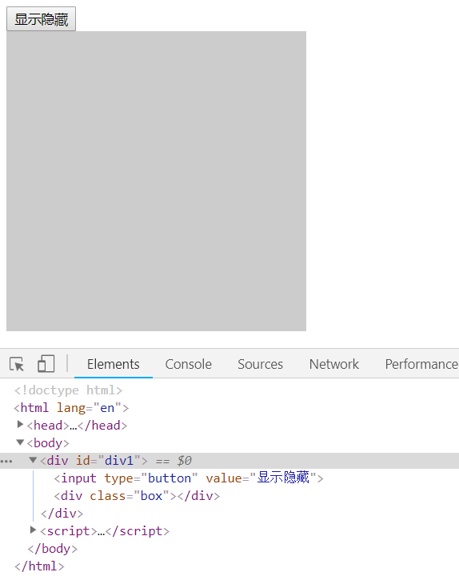Expand the script element node

point(33,530)
